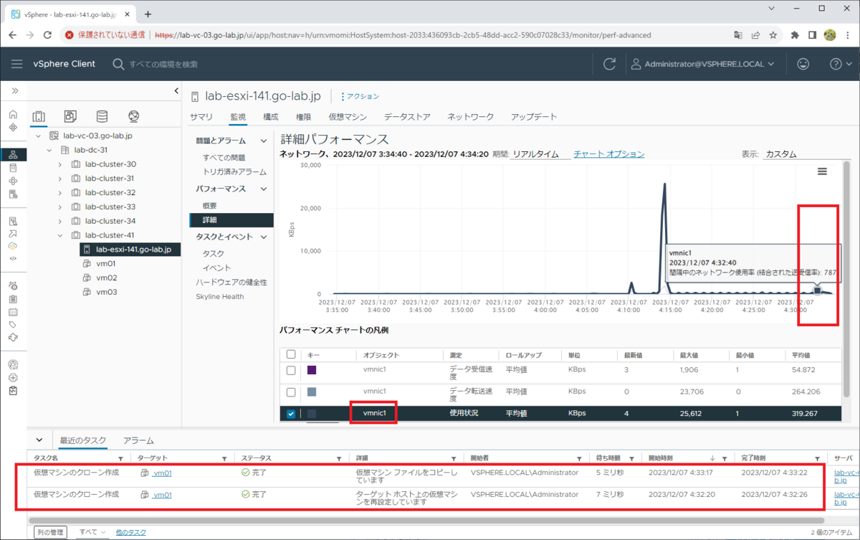Open the help question mark menu
Screen dimensions: 860x540
839,64
